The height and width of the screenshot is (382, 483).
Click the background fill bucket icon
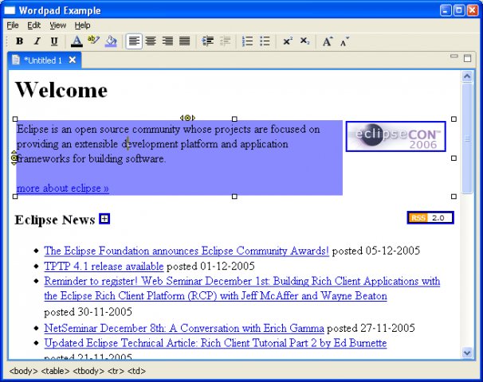[111, 41]
